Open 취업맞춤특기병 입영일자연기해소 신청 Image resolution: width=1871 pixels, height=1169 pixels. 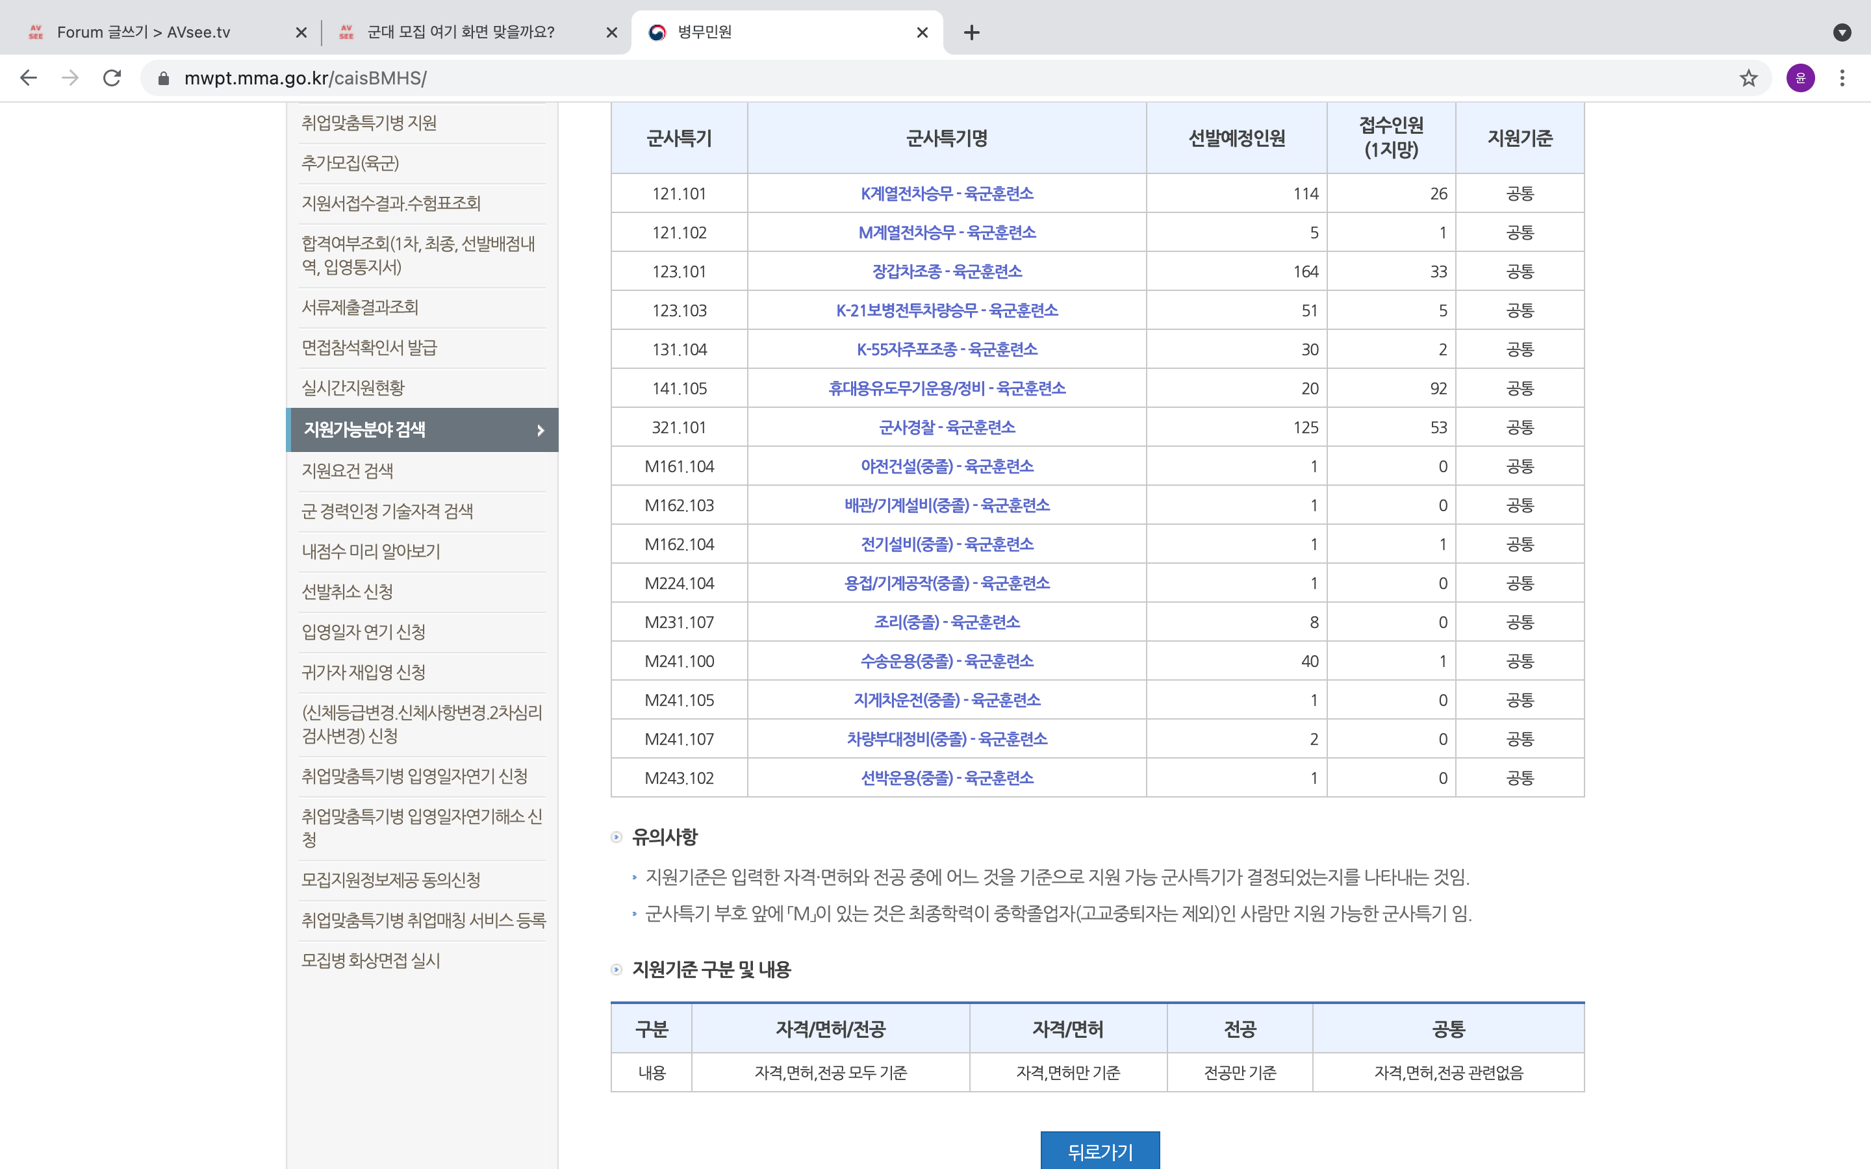coord(422,828)
